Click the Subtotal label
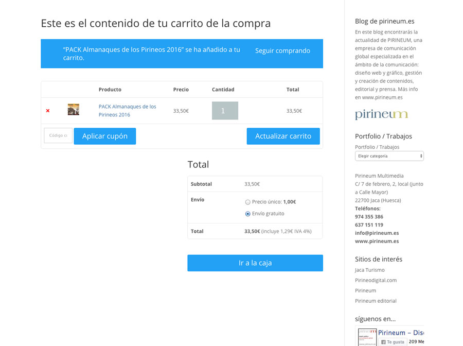This screenshot has width=463, height=346. click(x=201, y=184)
